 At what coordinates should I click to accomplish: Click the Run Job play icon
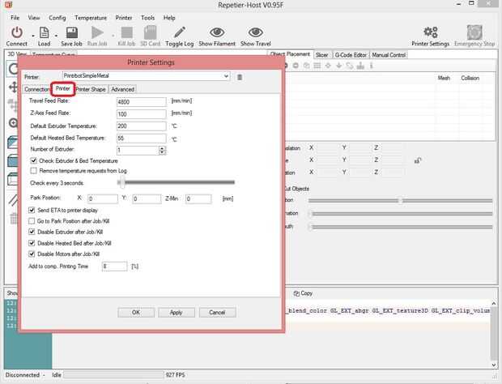point(97,32)
